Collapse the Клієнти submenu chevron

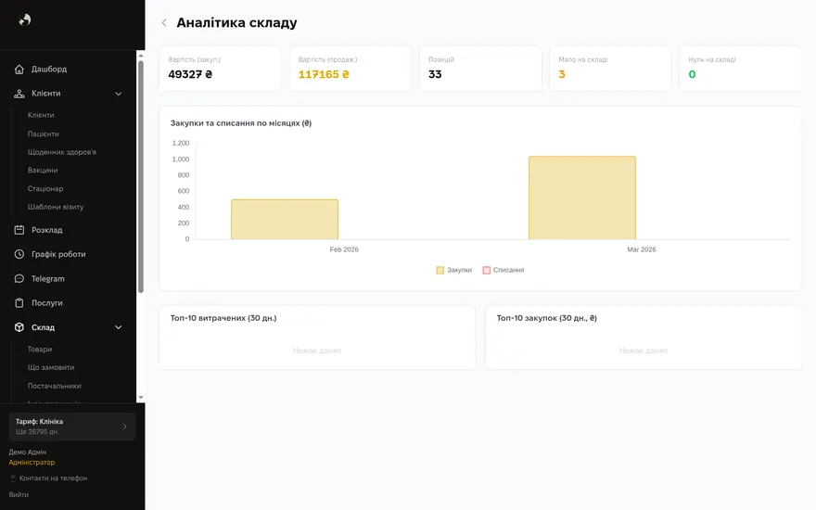coord(118,94)
